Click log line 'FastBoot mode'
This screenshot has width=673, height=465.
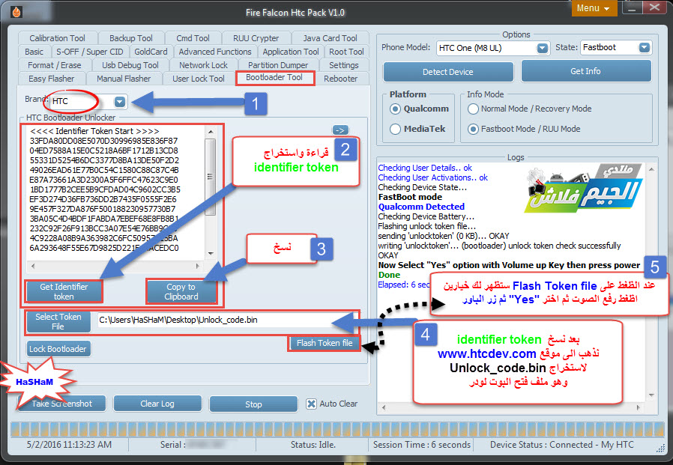[x=410, y=197]
